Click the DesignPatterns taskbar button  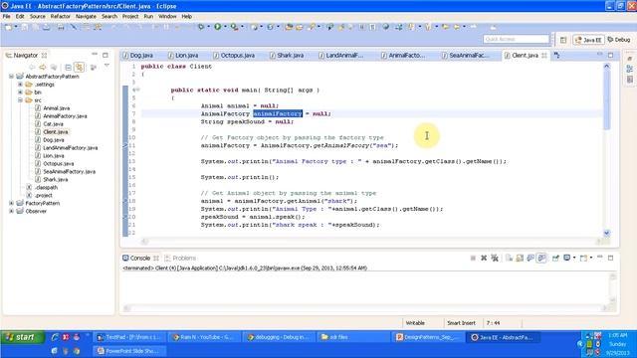pos(428,337)
